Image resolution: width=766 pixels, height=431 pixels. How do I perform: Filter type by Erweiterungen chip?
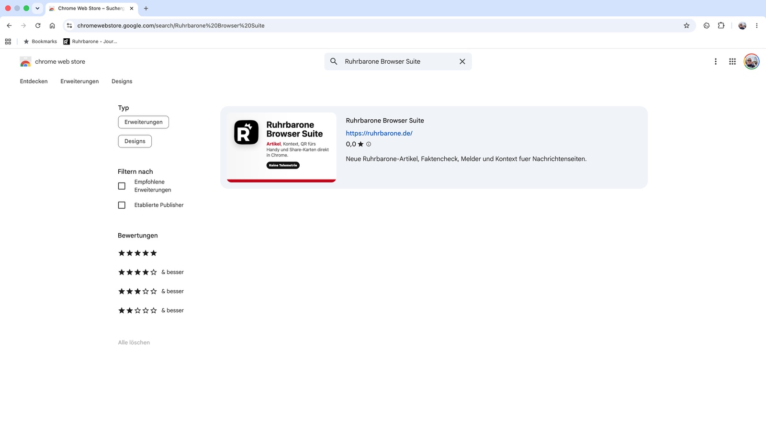[x=144, y=122]
